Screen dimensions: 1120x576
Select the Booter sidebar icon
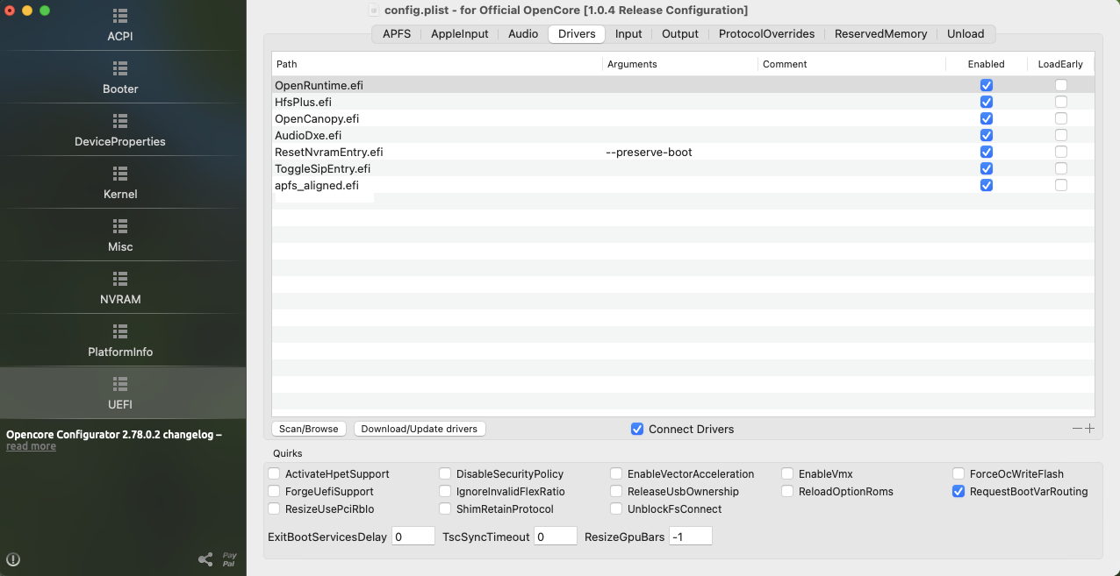(x=120, y=68)
